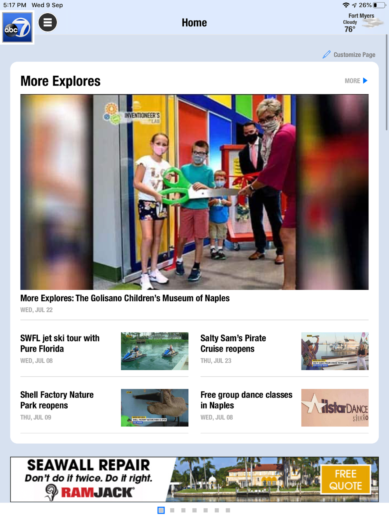
Task: Tap the Allstar Dance studio thumbnail
Action: pos(335,408)
